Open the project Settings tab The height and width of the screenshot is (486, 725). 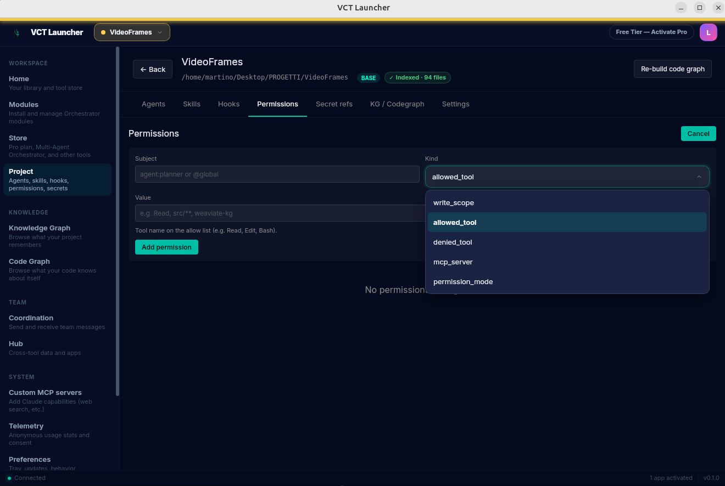[455, 104]
